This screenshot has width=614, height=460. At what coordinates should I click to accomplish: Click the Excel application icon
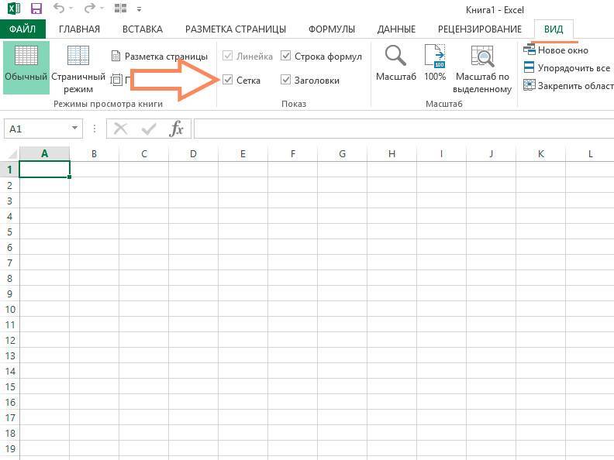[x=14, y=9]
